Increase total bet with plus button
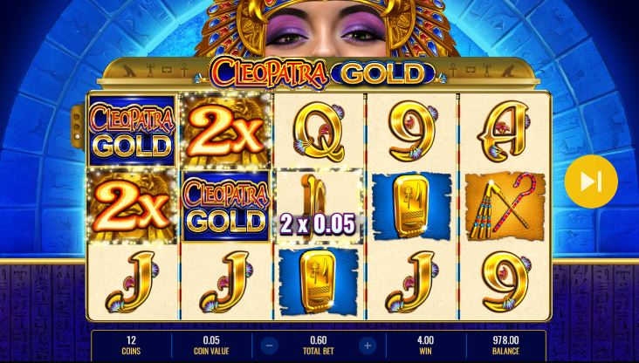The image size is (639, 363). click(368, 346)
